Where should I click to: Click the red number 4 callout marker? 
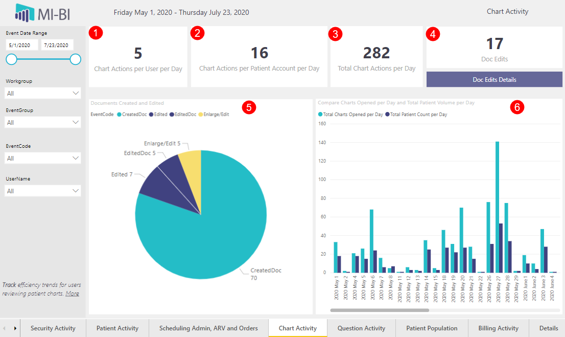(434, 34)
